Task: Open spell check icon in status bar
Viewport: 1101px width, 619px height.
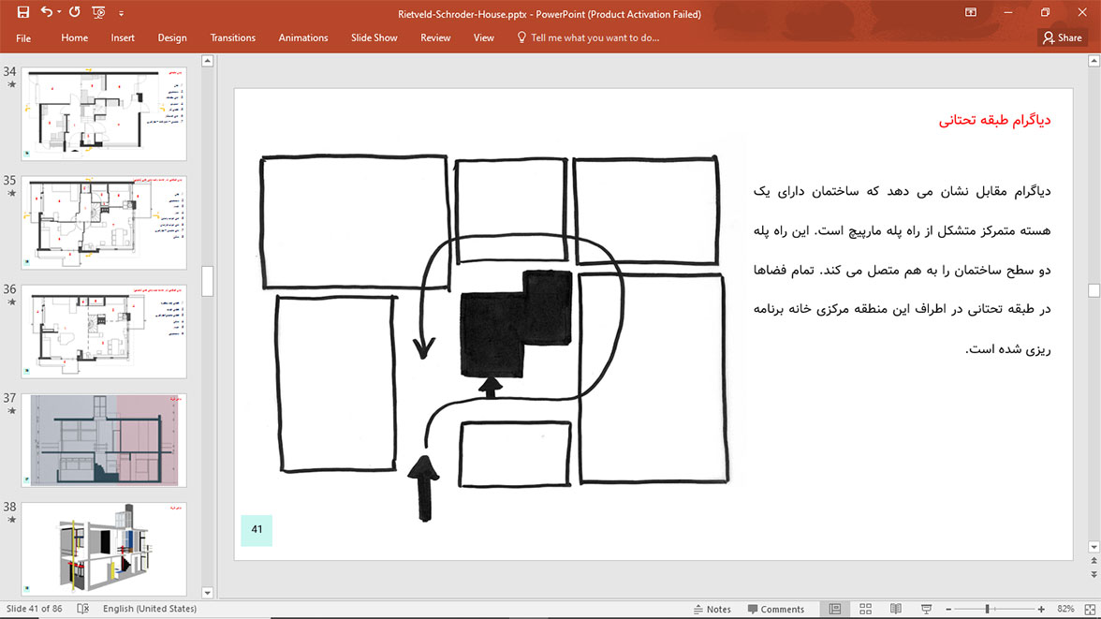Action: tap(82, 609)
